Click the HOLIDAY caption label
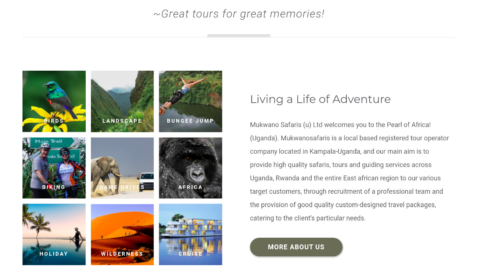The height and width of the screenshot is (275, 487). [54, 254]
